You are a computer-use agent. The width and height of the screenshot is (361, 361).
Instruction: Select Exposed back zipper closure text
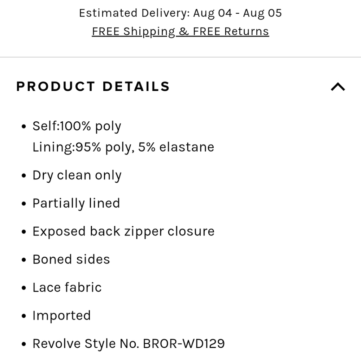point(123,231)
